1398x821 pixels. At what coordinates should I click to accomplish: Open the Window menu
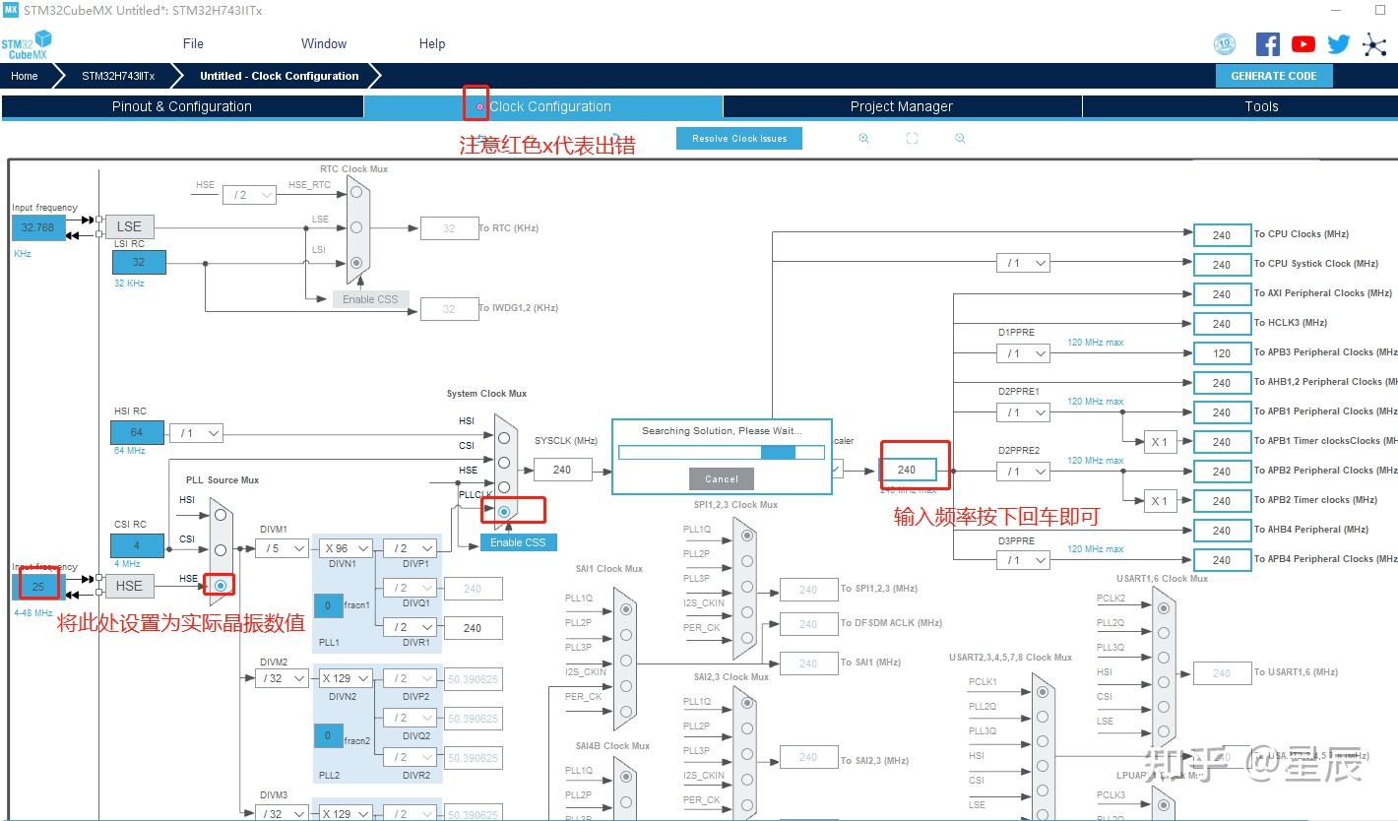324,43
